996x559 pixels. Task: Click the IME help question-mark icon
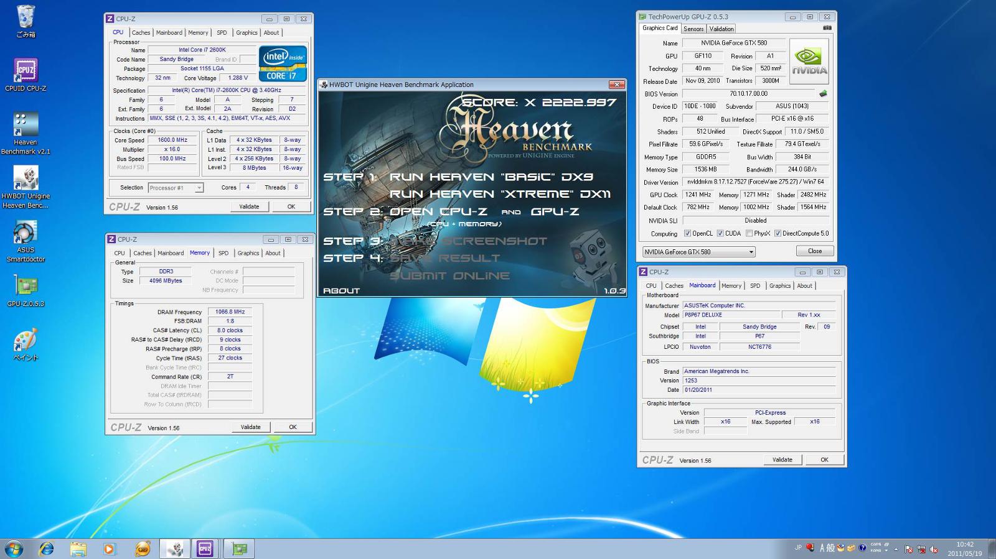click(x=862, y=548)
